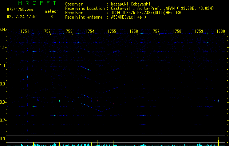Screen dimensions: 229x146
Task: Click the 1758 time marker
Action: 177,31
